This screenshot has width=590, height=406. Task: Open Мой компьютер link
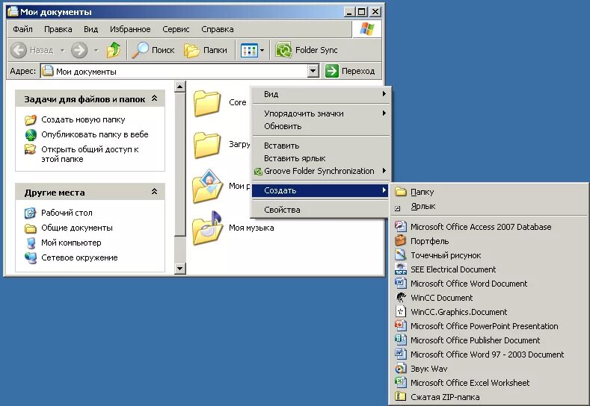point(71,243)
